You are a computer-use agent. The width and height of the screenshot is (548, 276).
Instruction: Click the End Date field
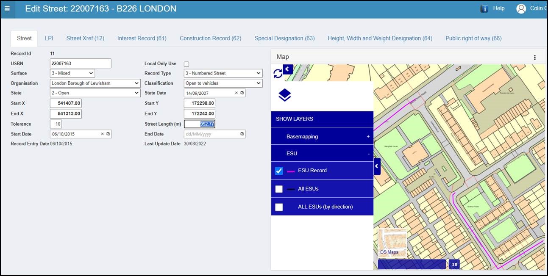click(x=214, y=134)
